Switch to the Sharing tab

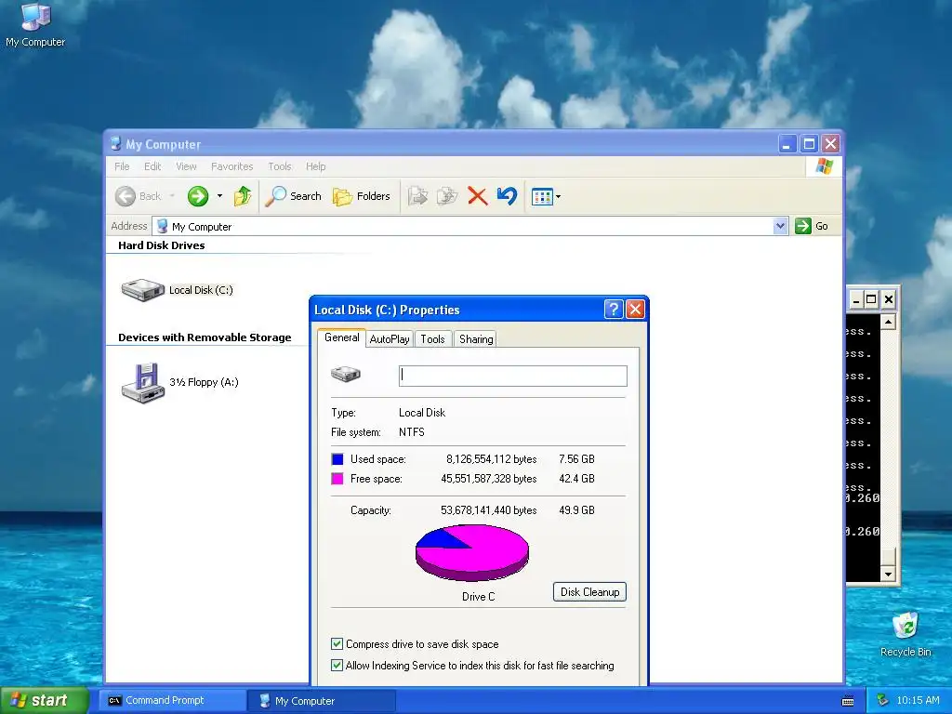476,339
